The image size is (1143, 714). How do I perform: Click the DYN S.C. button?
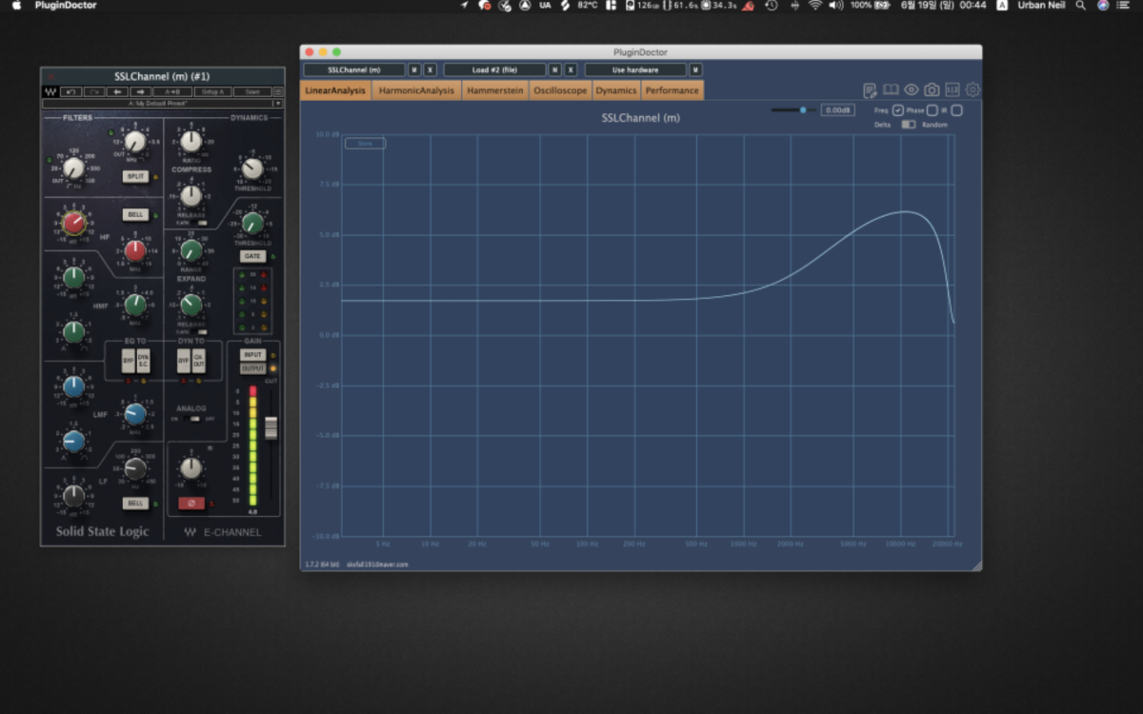(x=144, y=361)
